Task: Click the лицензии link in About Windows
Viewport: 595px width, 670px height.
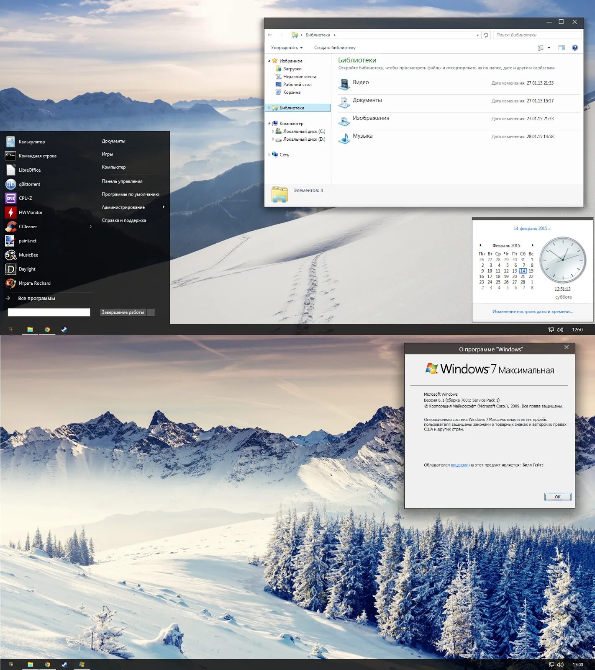Action: tap(459, 465)
